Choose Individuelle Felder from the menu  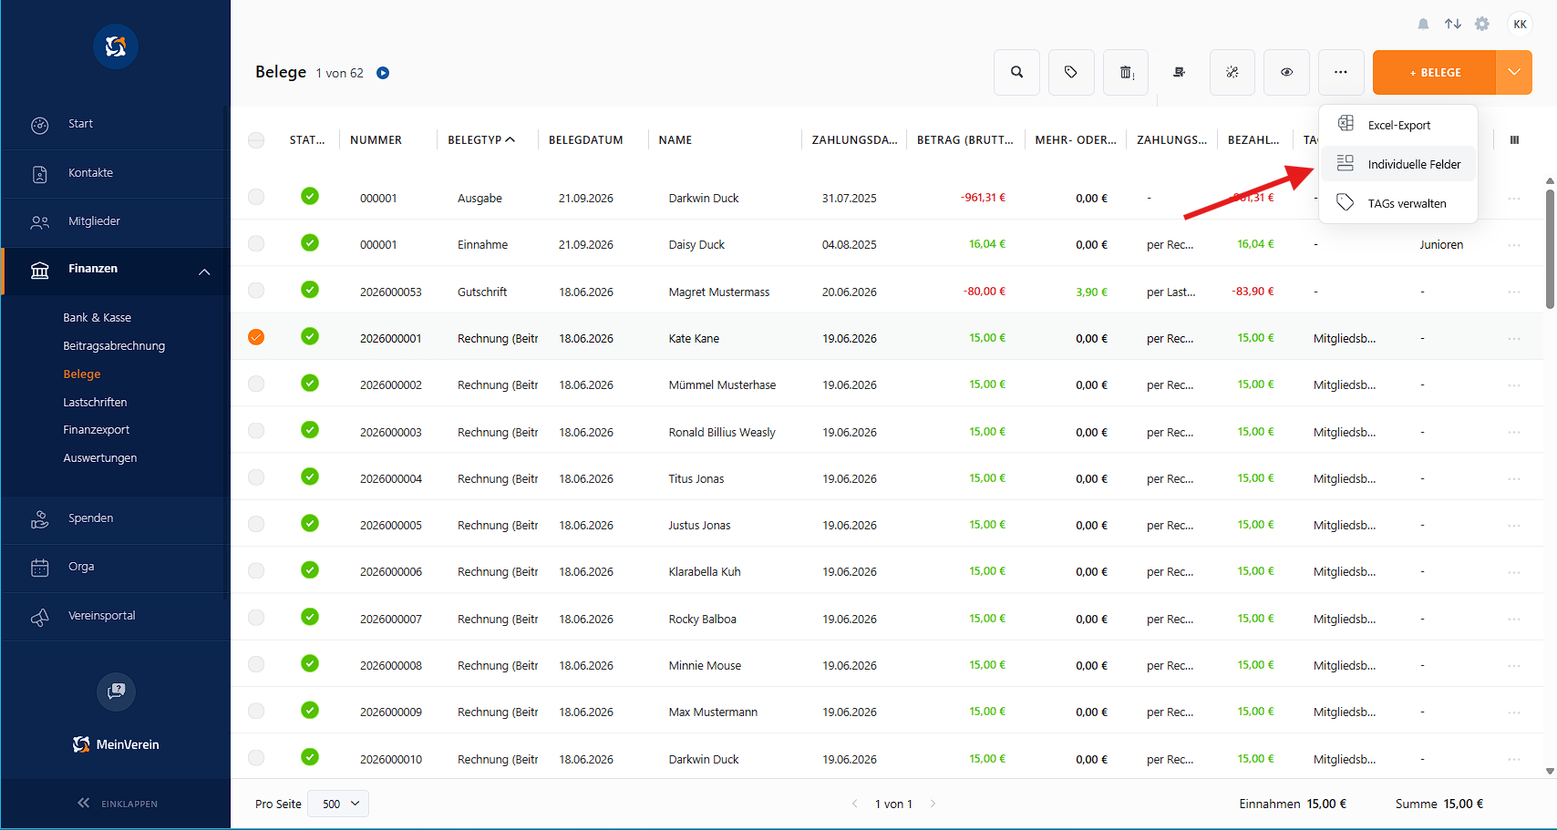(1398, 164)
